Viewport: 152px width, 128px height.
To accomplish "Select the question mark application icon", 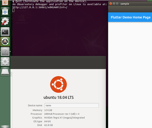I will [x=5, y=51].
